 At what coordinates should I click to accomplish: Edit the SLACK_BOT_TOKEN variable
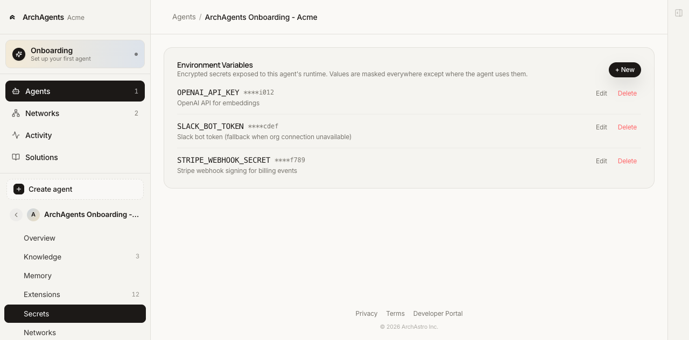click(x=601, y=127)
